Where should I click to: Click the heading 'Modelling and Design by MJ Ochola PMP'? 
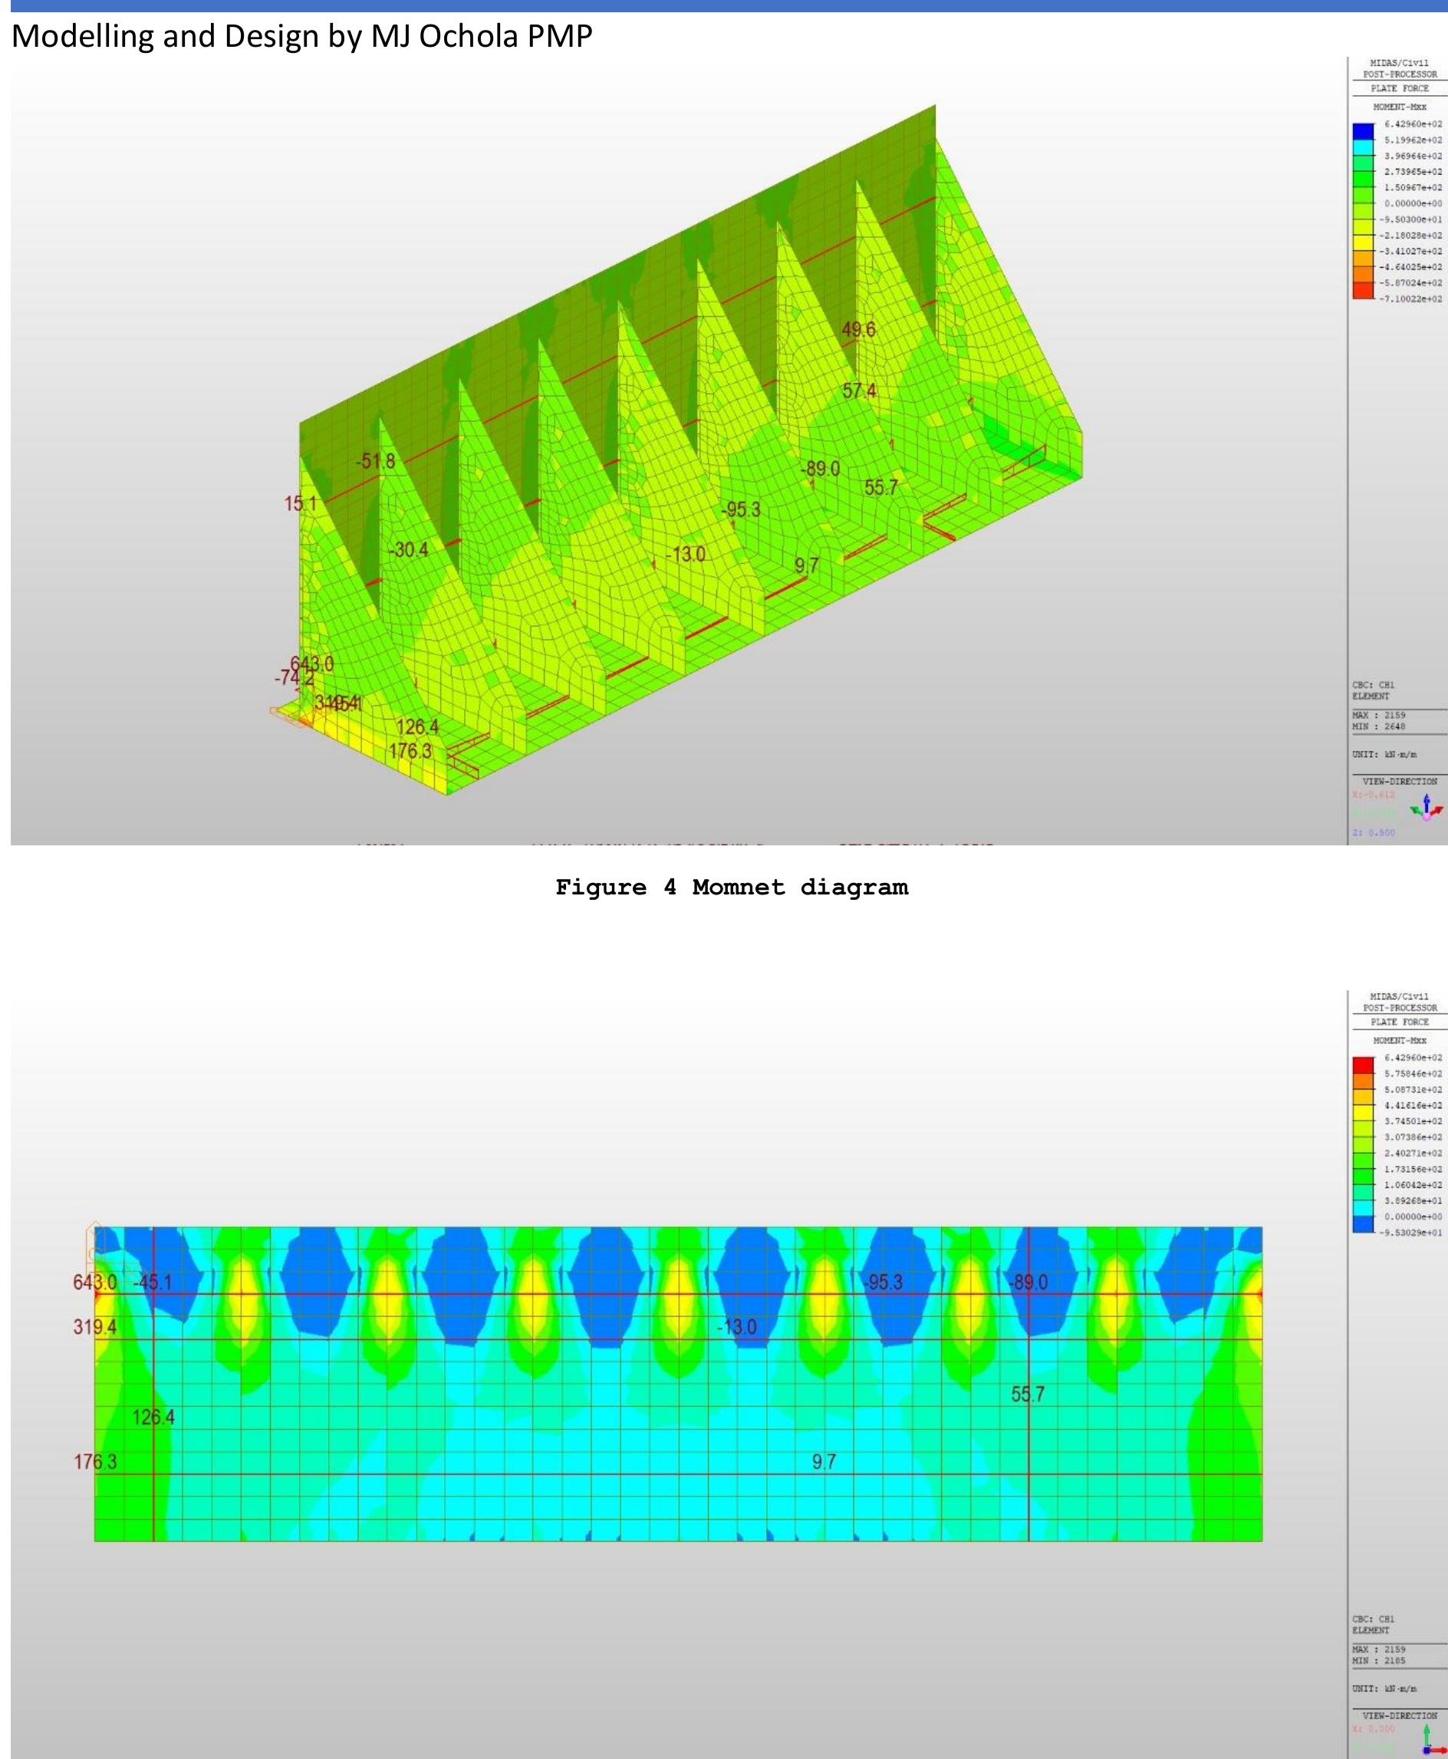click(x=302, y=36)
